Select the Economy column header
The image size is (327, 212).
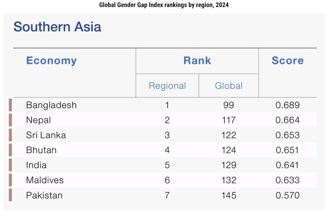point(52,61)
